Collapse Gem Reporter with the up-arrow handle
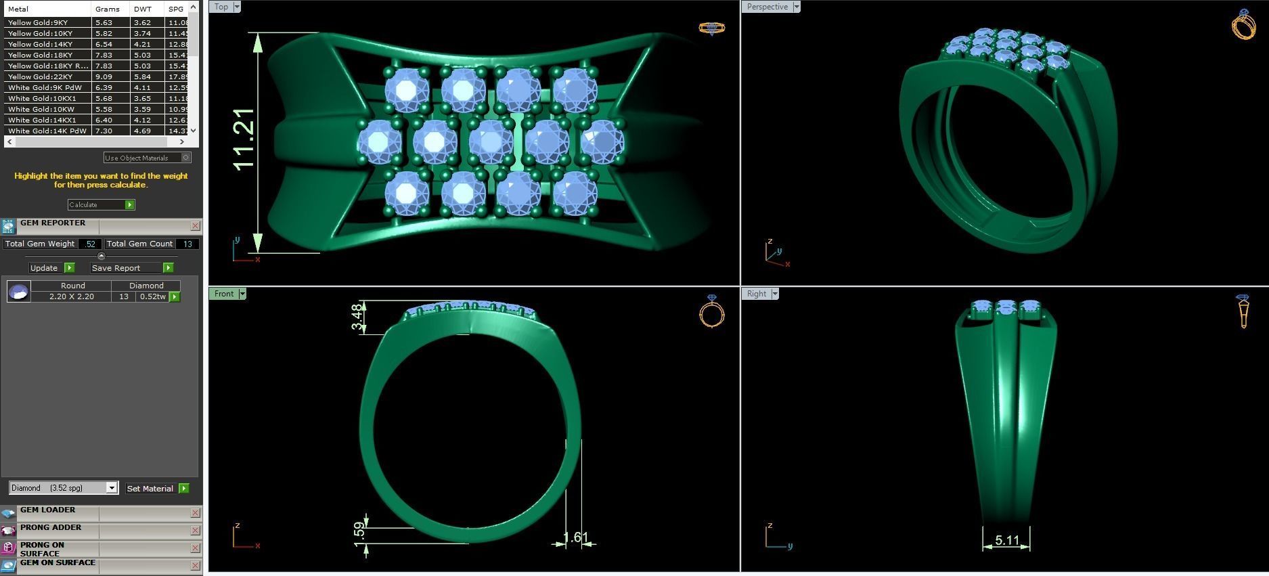Screen dimensions: 1269x576 click(x=101, y=256)
